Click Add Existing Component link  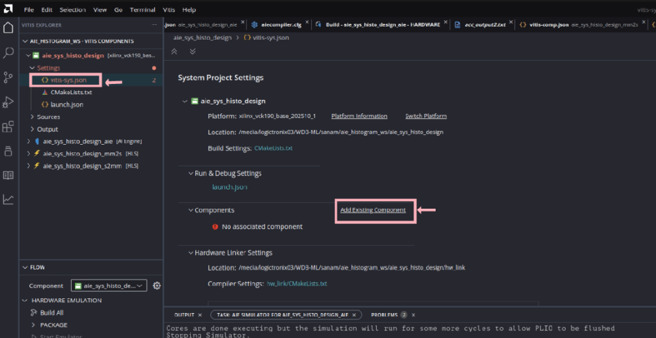click(x=373, y=210)
